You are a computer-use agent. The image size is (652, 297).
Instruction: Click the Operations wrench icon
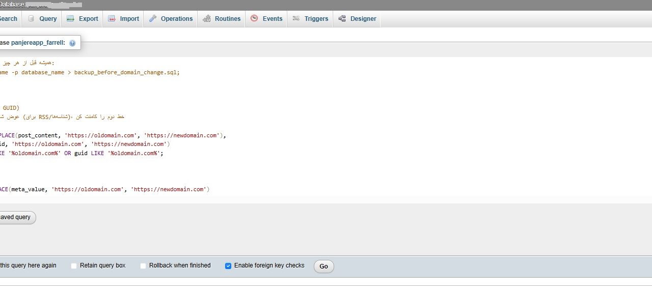(x=153, y=19)
